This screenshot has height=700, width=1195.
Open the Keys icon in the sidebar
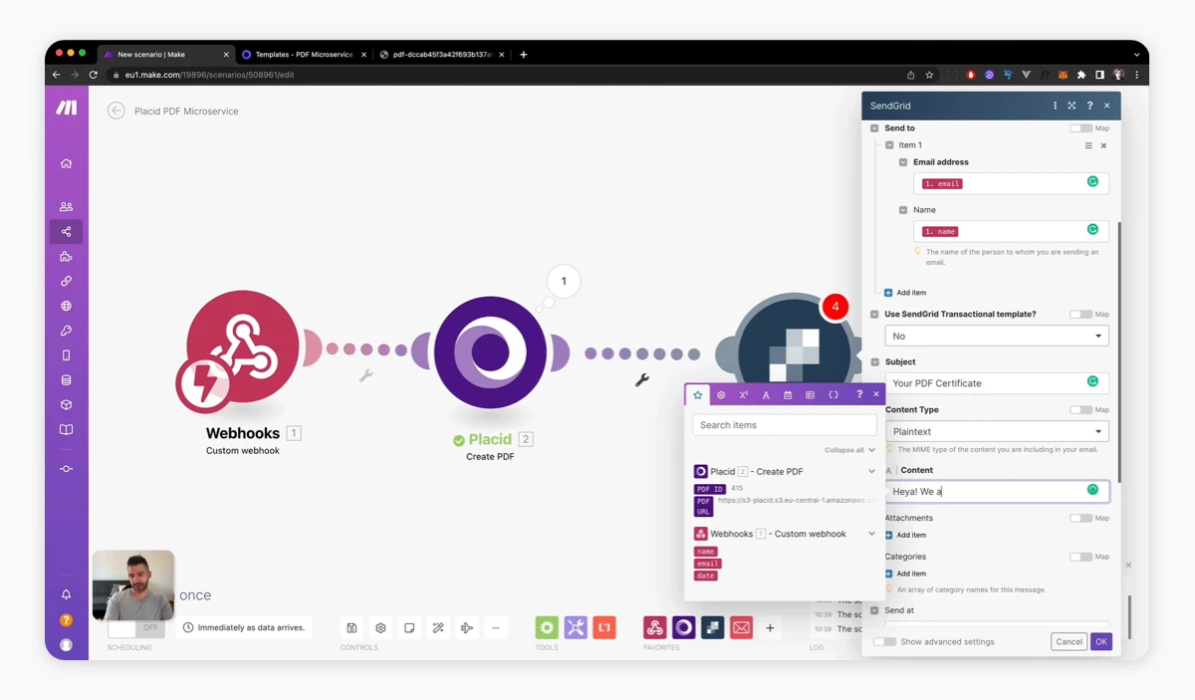[x=66, y=331]
